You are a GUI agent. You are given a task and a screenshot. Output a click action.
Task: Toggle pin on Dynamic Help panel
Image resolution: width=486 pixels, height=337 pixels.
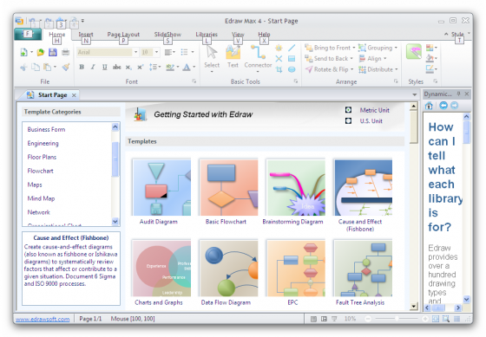point(458,94)
